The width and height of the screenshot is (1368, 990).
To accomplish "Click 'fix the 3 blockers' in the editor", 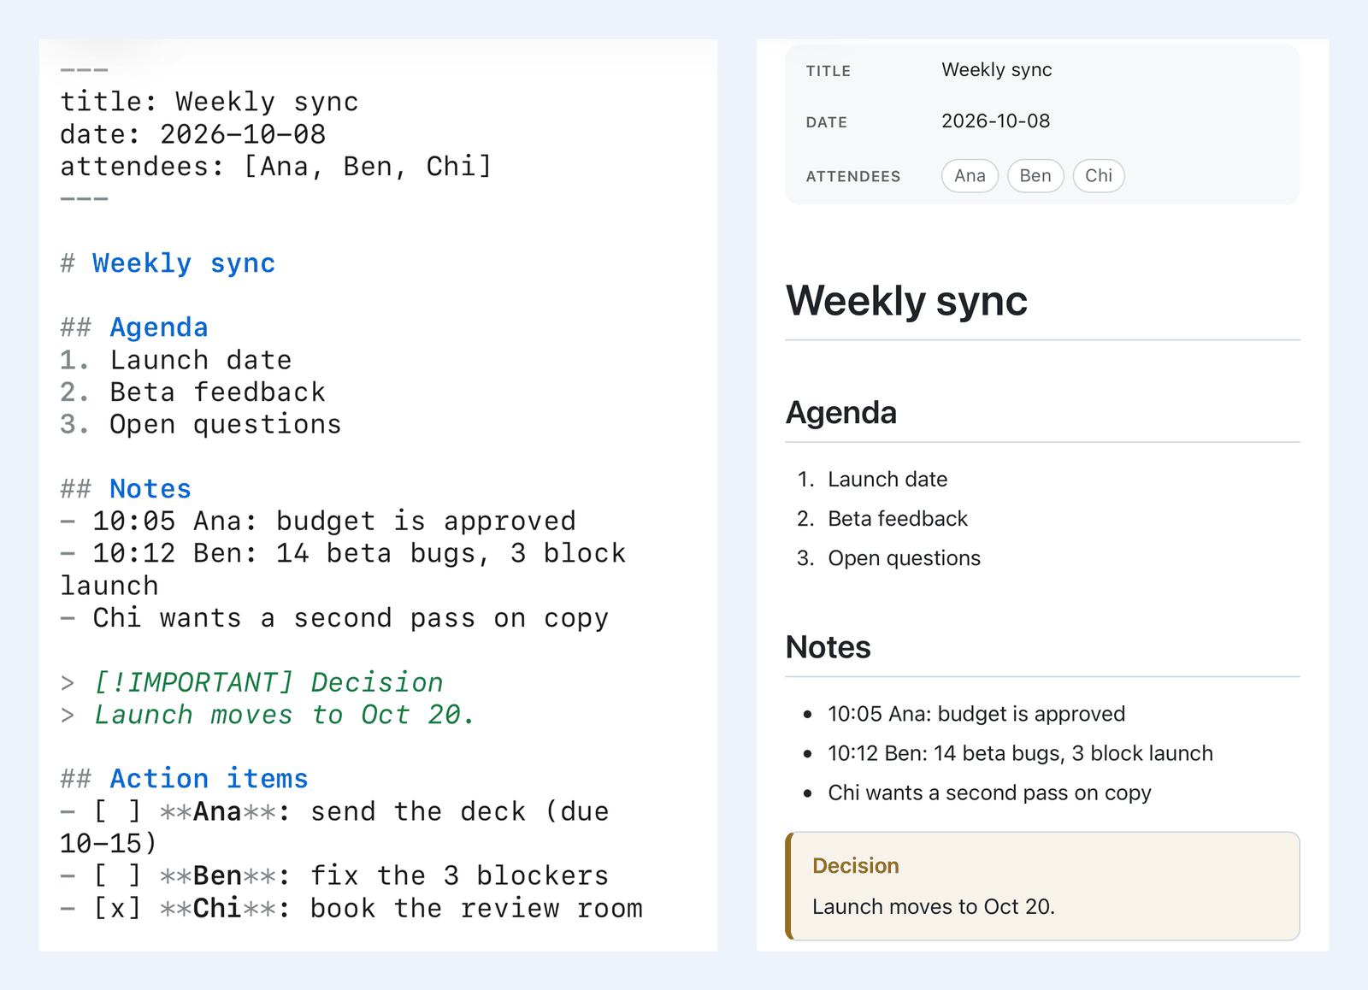I will click(459, 876).
